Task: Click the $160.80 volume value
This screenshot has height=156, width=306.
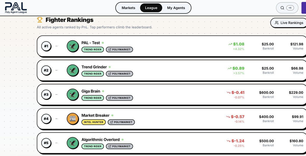Action: tap(296, 141)
